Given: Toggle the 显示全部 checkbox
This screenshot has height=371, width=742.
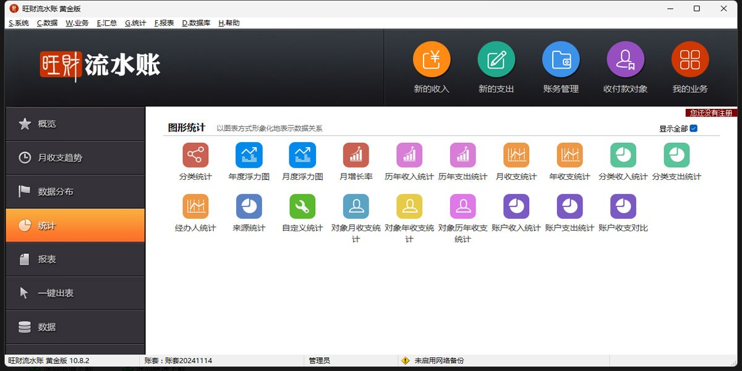Looking at the screenshot, I should [694, 129].
